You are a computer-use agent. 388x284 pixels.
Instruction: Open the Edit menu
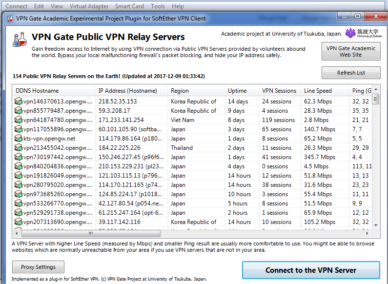click(39, 6)
